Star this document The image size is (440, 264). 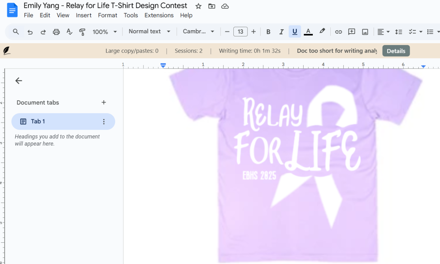[x=198, y=6]
